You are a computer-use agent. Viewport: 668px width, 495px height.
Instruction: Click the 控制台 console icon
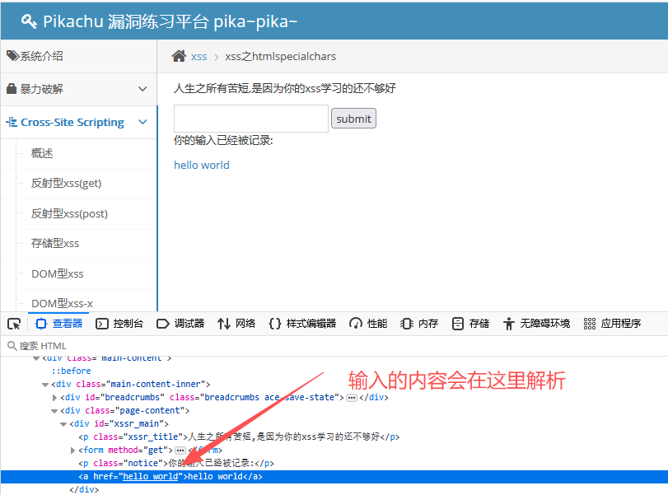click(x=102, y=324)
